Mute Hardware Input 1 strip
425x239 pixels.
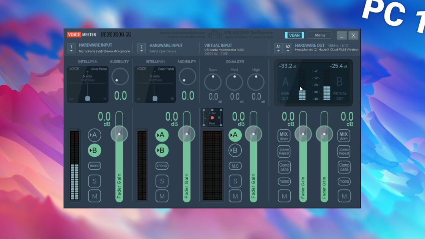point(94,196)
